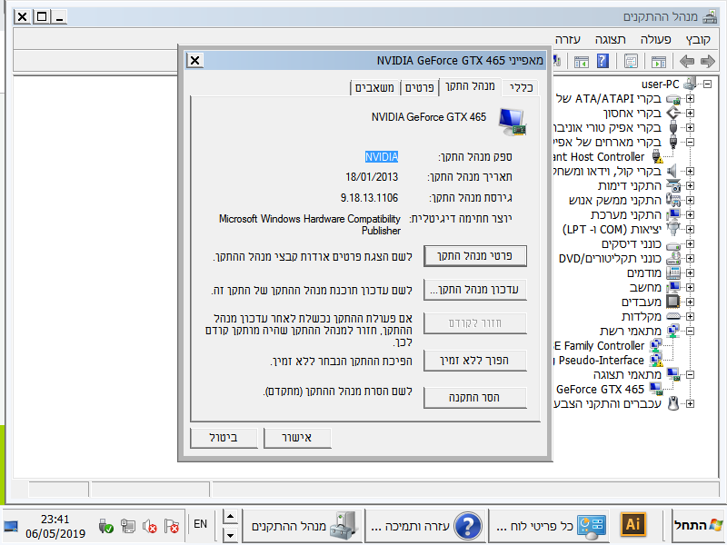Open the עזרה (Help) menu
The height and width of the screenshot is (545, 727).
(568, 40)
